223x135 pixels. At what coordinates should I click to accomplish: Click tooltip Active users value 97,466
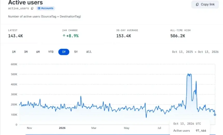pyautogui.click(x=201, y=131)
